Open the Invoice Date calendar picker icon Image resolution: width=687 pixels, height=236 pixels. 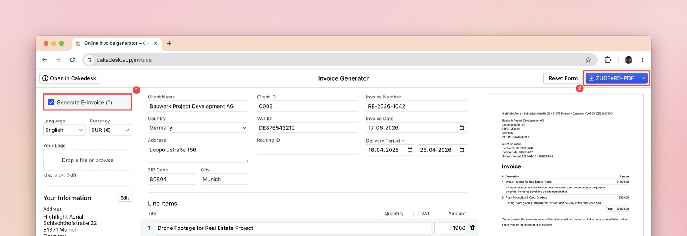tap(462, 128)
